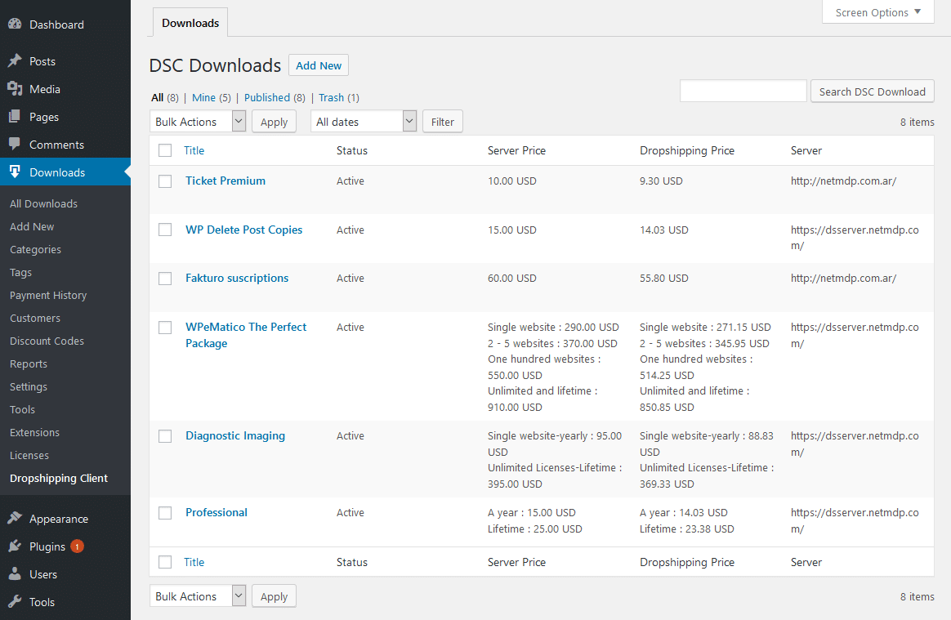Open the WP Delete Post Copies download

click(243, 230)
